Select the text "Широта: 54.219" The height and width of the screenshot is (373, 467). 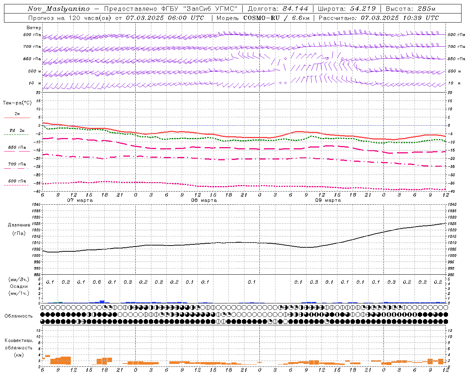point(347,9)
